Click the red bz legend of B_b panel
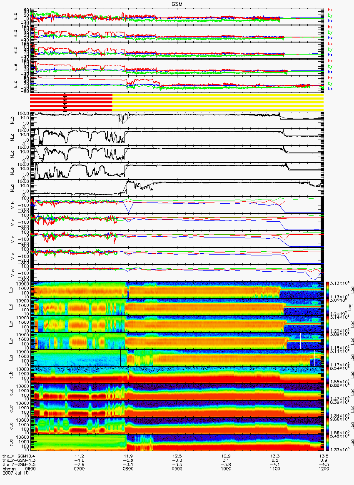The width and height of the screenshot is (354, 485). pos(330,10)
